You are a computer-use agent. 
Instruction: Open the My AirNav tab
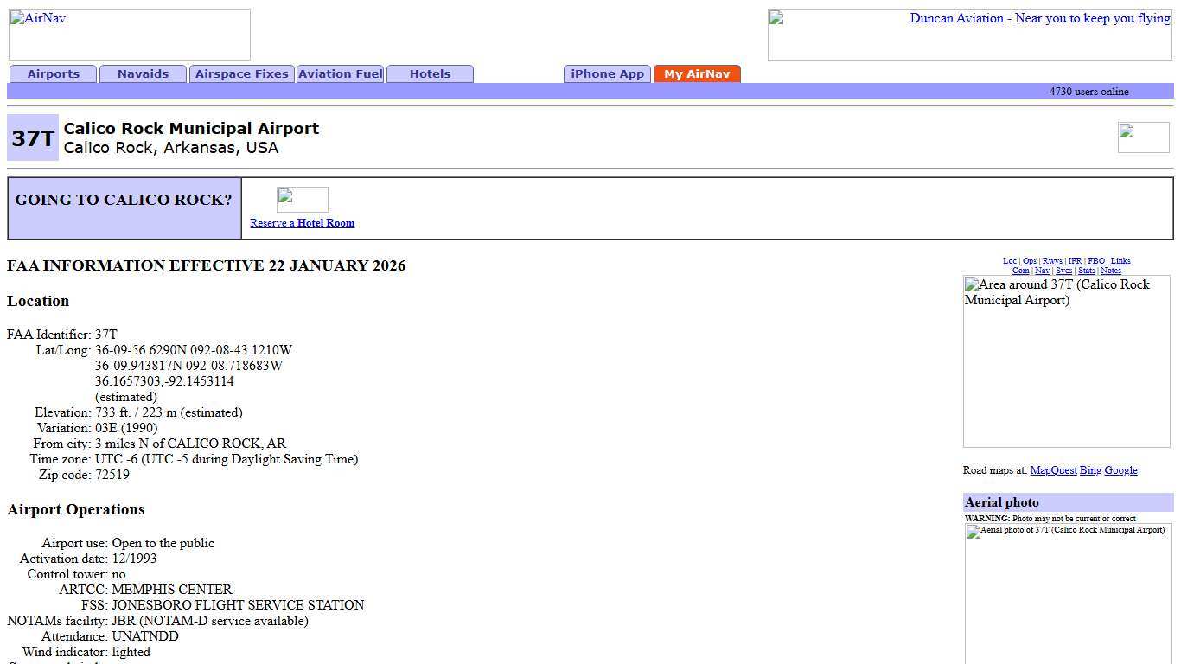click(x=697, y=74)
